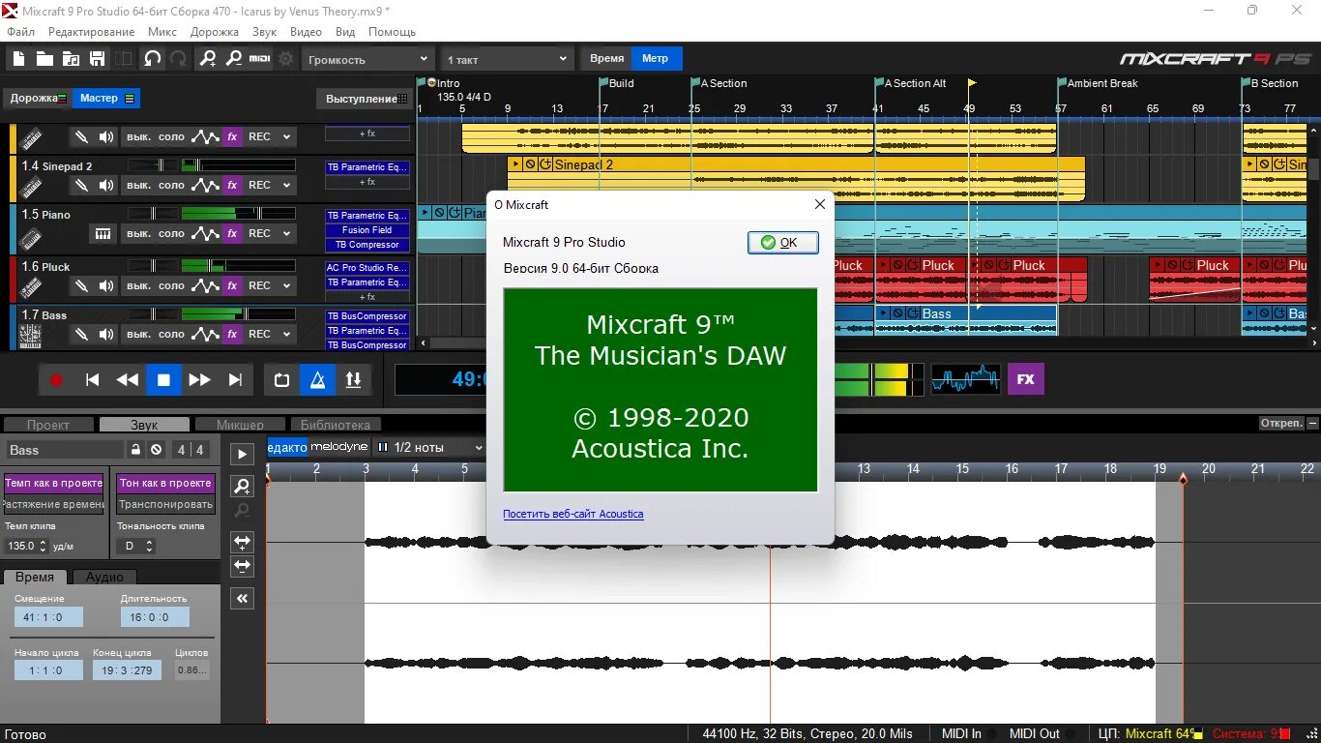Open the save project icon
Screen dimensions: 1321x743
pos(97,59)
